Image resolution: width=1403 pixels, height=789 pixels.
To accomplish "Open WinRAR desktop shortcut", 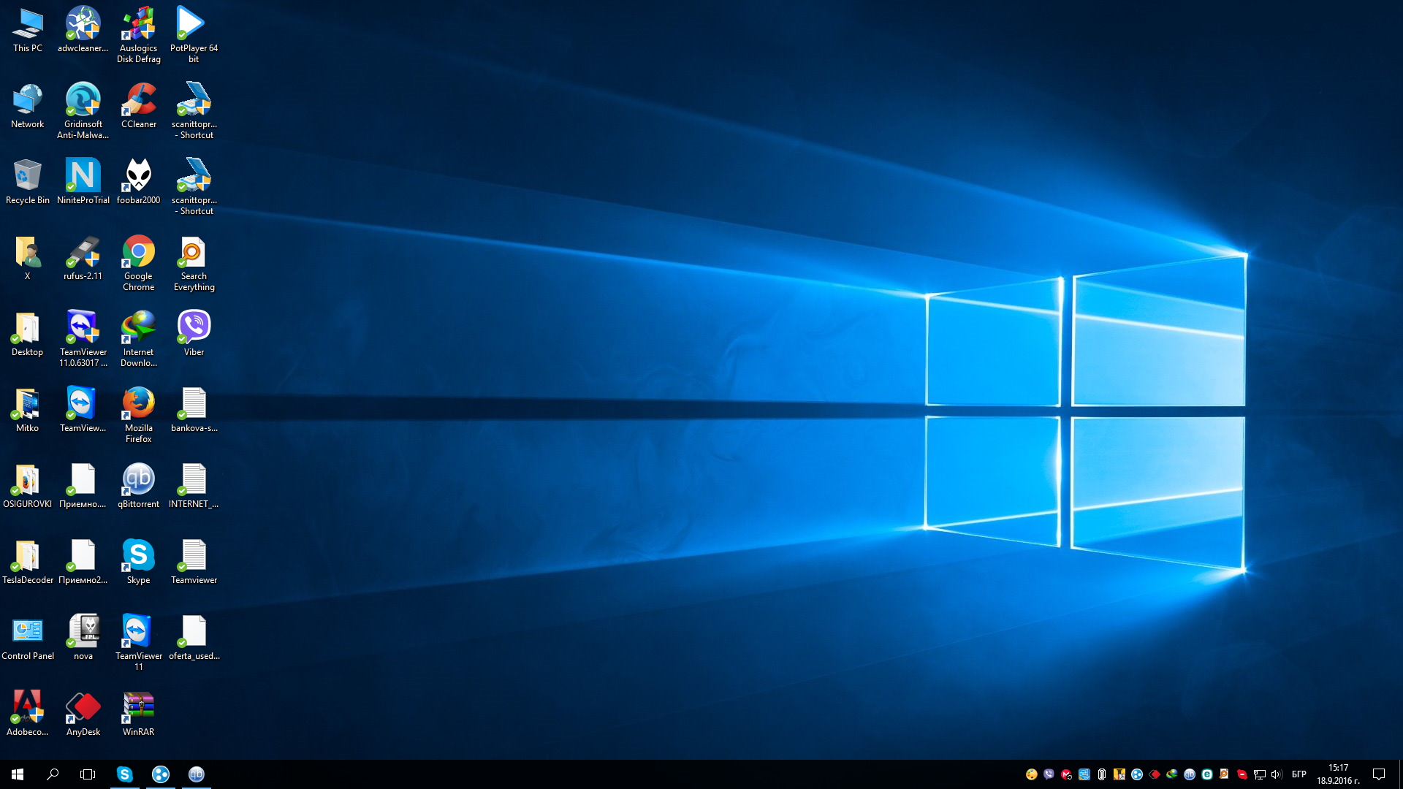I will (x=139, y=714).
